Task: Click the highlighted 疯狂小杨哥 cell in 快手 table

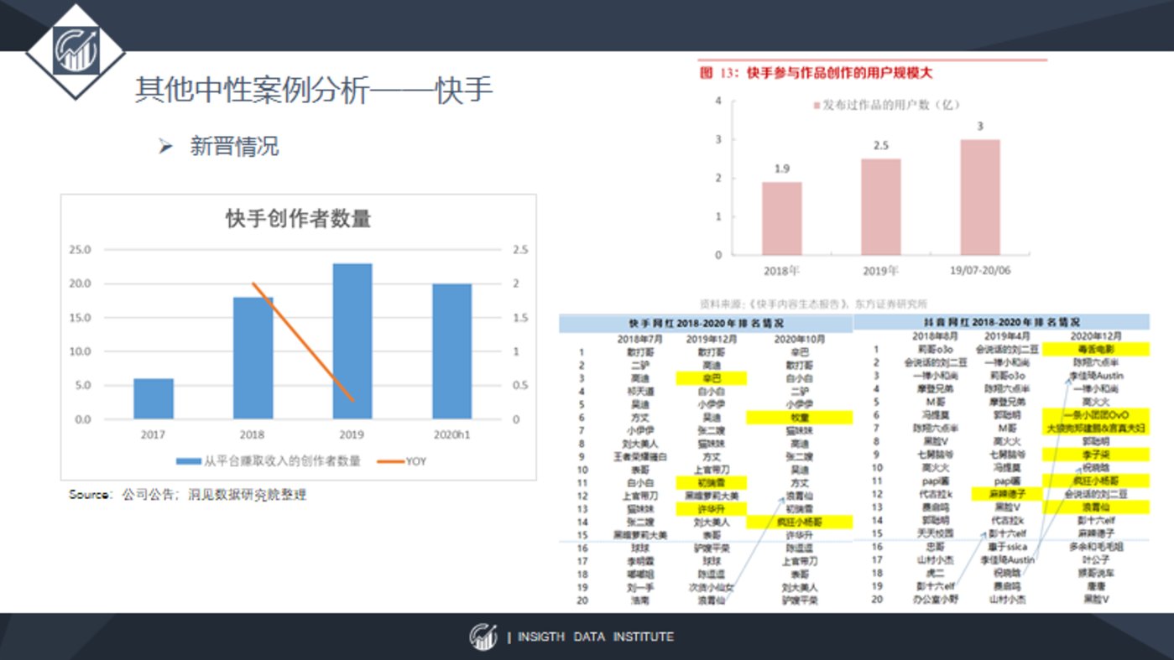Action: [799, 522]
